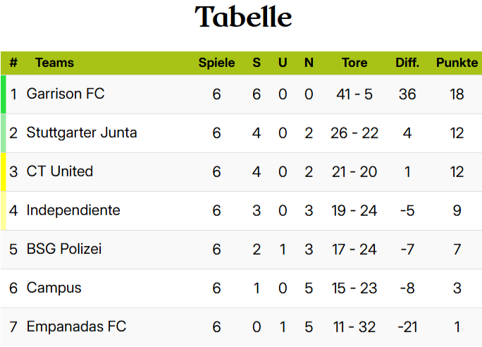
Task: Select the Stuttgarter Junta team row
Action: 241,133
